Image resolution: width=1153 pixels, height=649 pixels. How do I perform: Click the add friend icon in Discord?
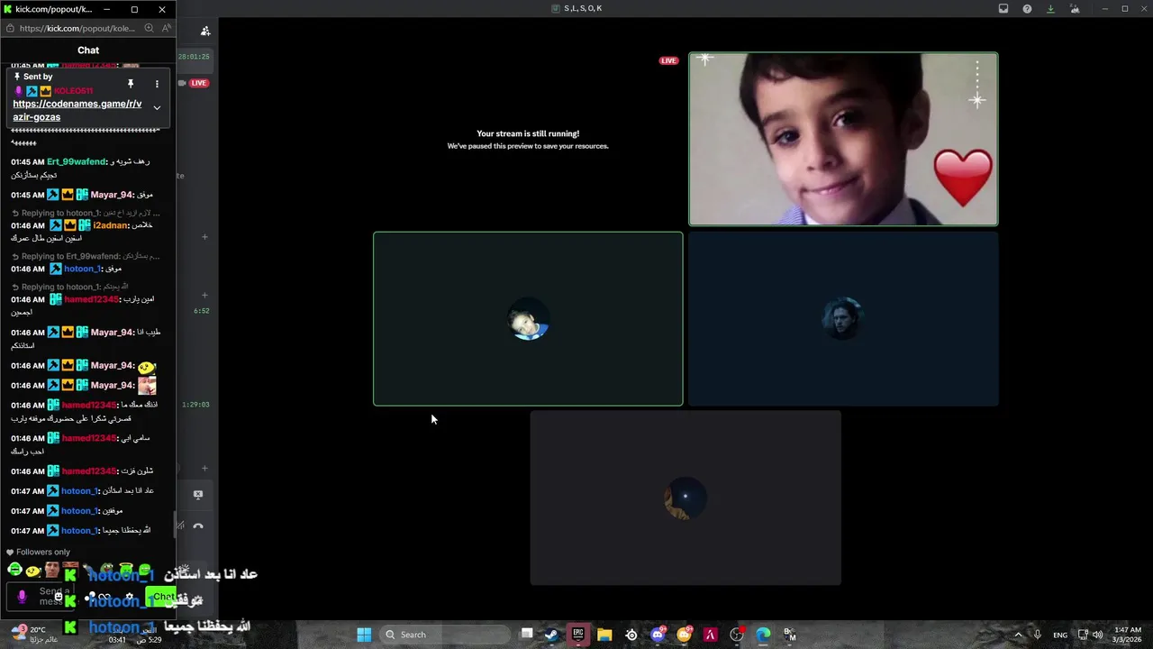(x=205, y=31)
